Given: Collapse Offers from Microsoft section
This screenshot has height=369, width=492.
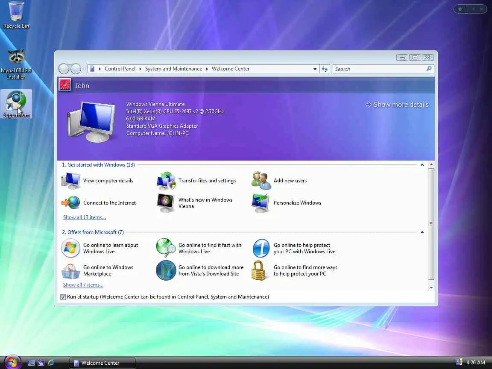Looking at the screenshot, I should pos(422,232).
